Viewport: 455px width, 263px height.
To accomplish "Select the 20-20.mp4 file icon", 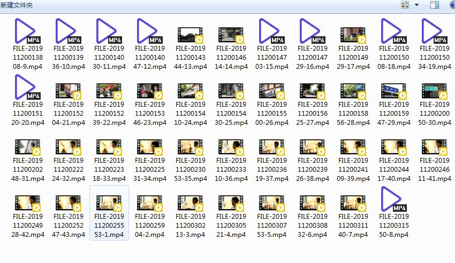I will point(27,87).
